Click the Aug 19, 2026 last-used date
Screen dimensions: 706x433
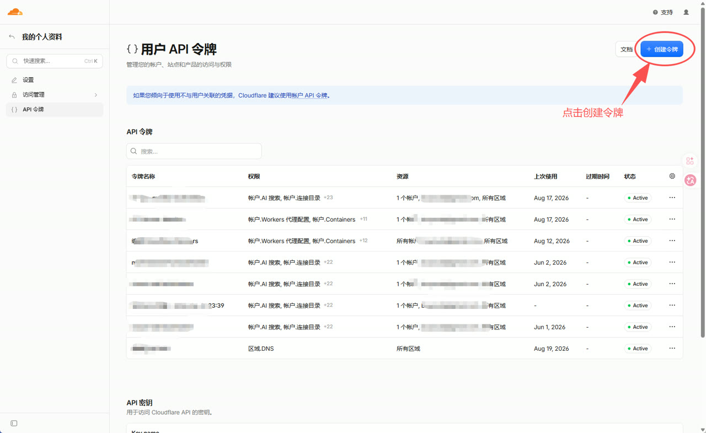552,349
